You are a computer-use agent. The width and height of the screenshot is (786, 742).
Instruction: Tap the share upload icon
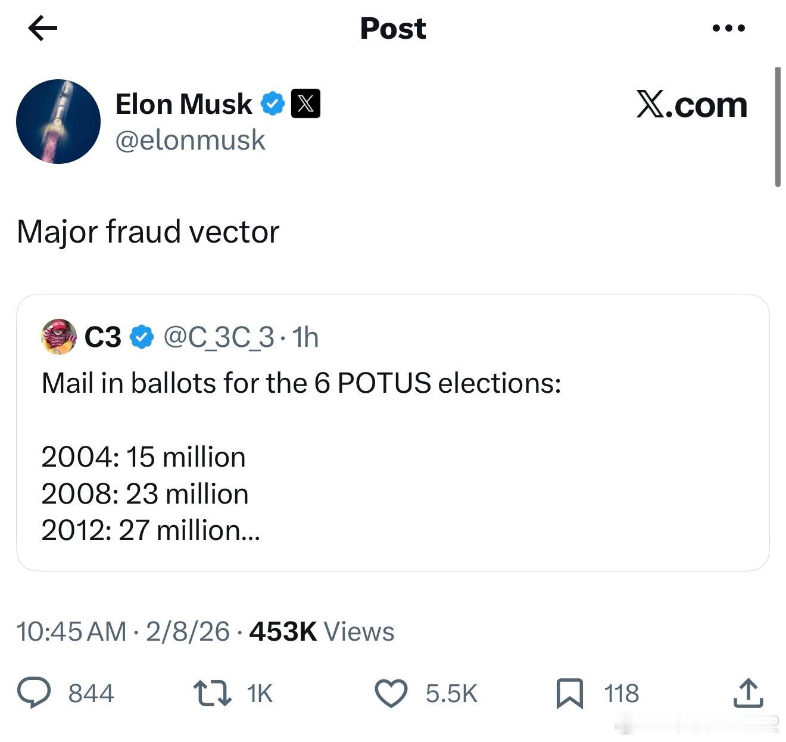[x=748, y=694]
